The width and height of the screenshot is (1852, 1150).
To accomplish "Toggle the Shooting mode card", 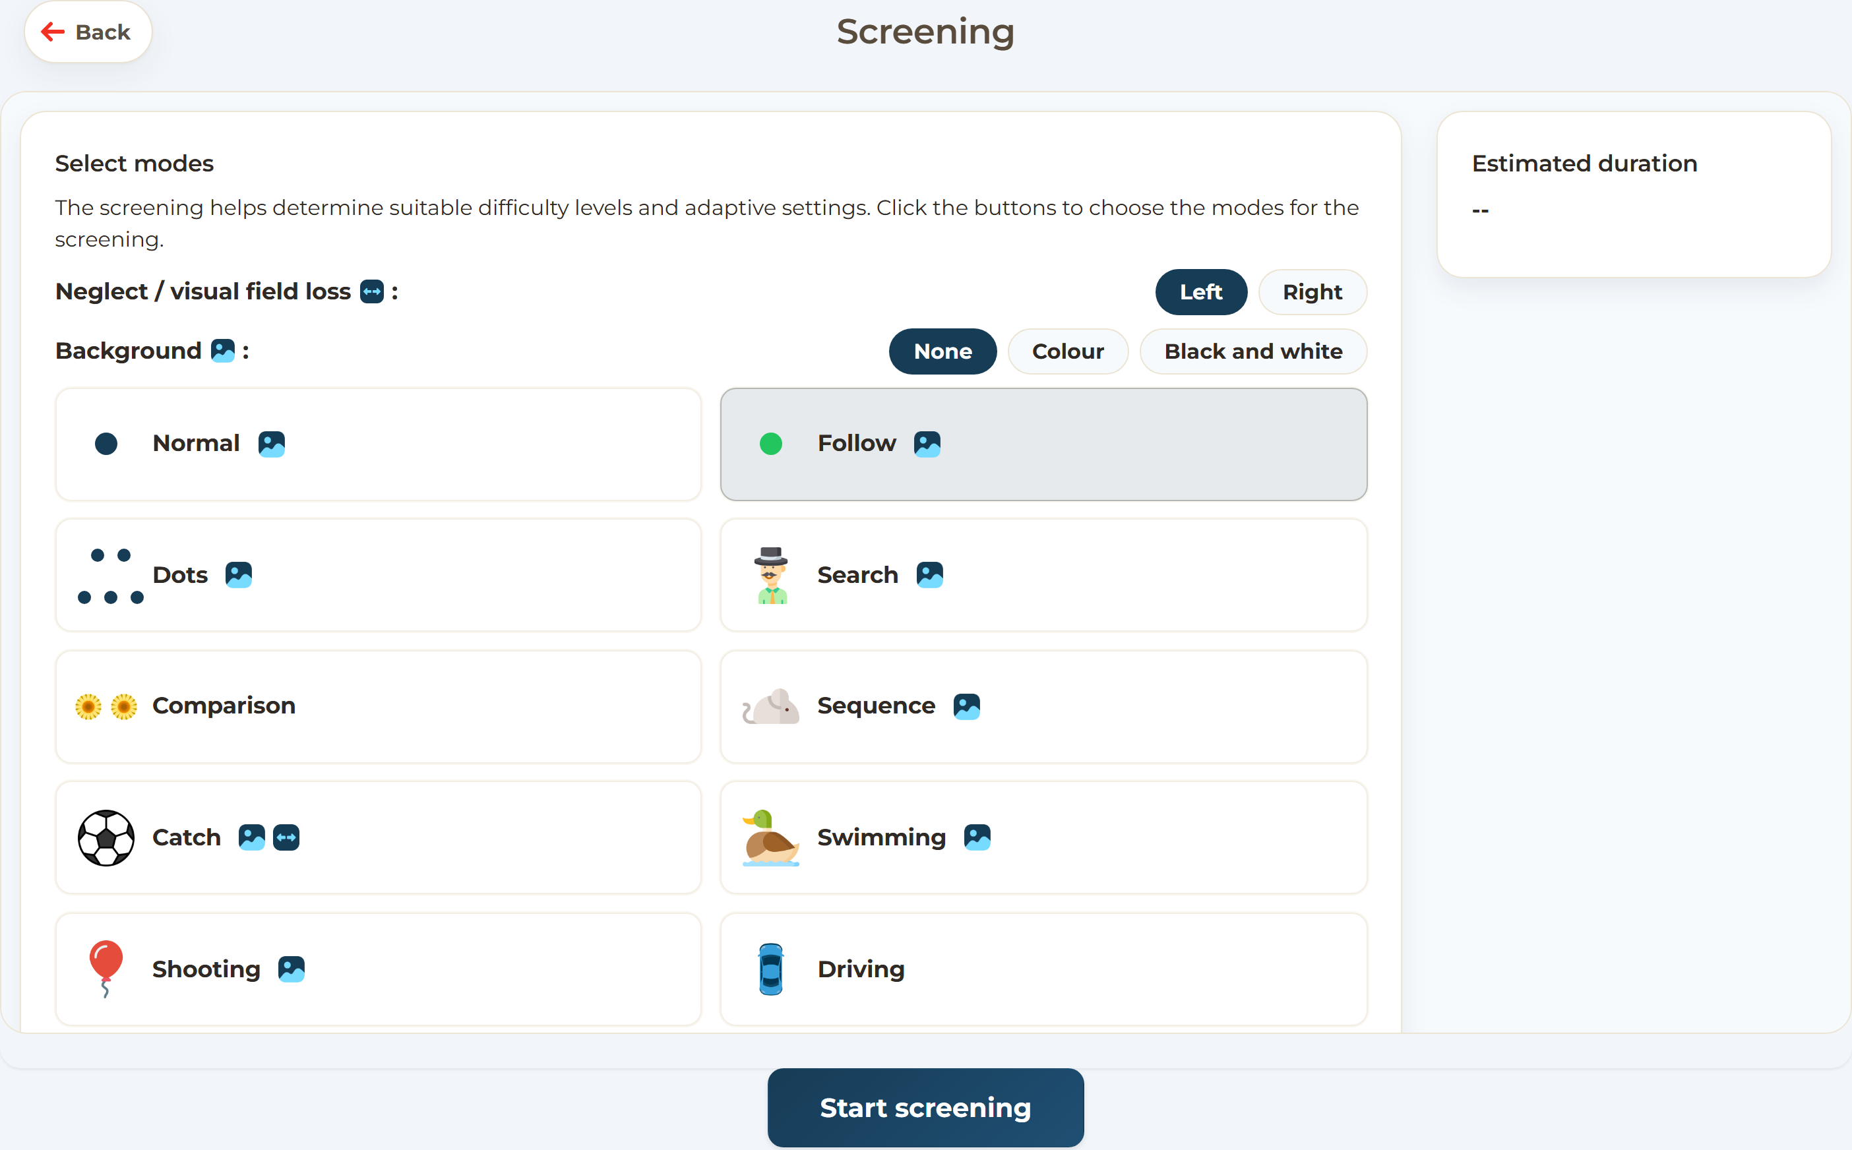I will click(x=378, y=969).
